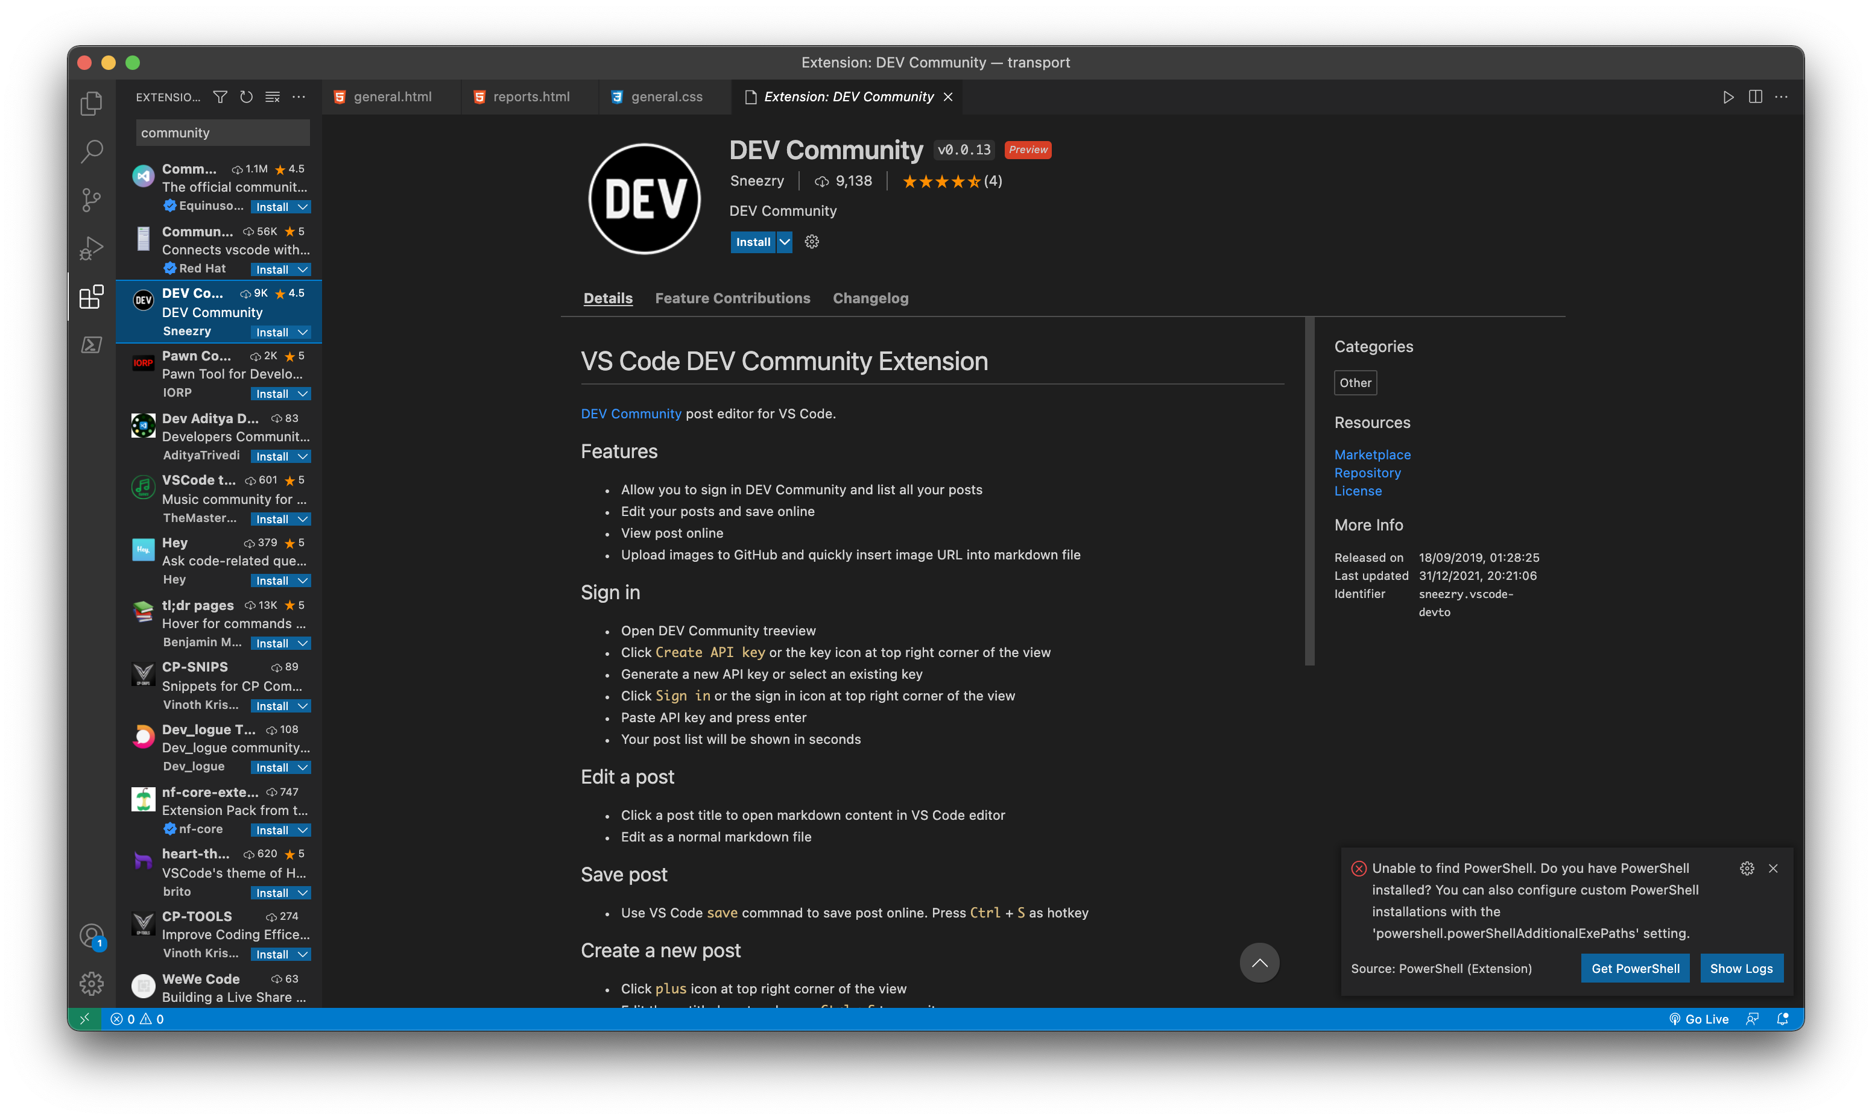Open the Run and Debug view
The image size is (1872, 1120).
[91, 248]
